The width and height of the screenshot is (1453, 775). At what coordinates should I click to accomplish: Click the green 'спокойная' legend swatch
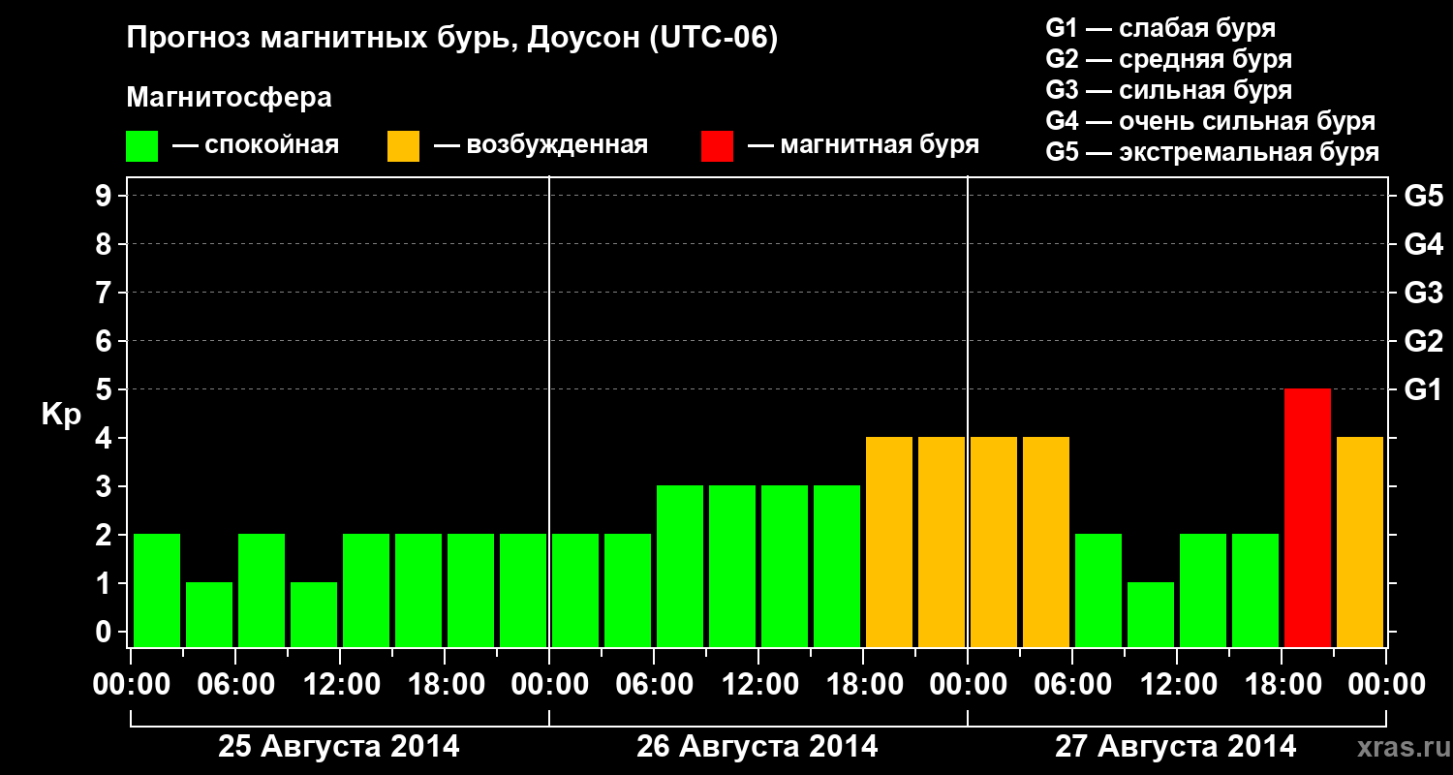click(x=141, y=146)
